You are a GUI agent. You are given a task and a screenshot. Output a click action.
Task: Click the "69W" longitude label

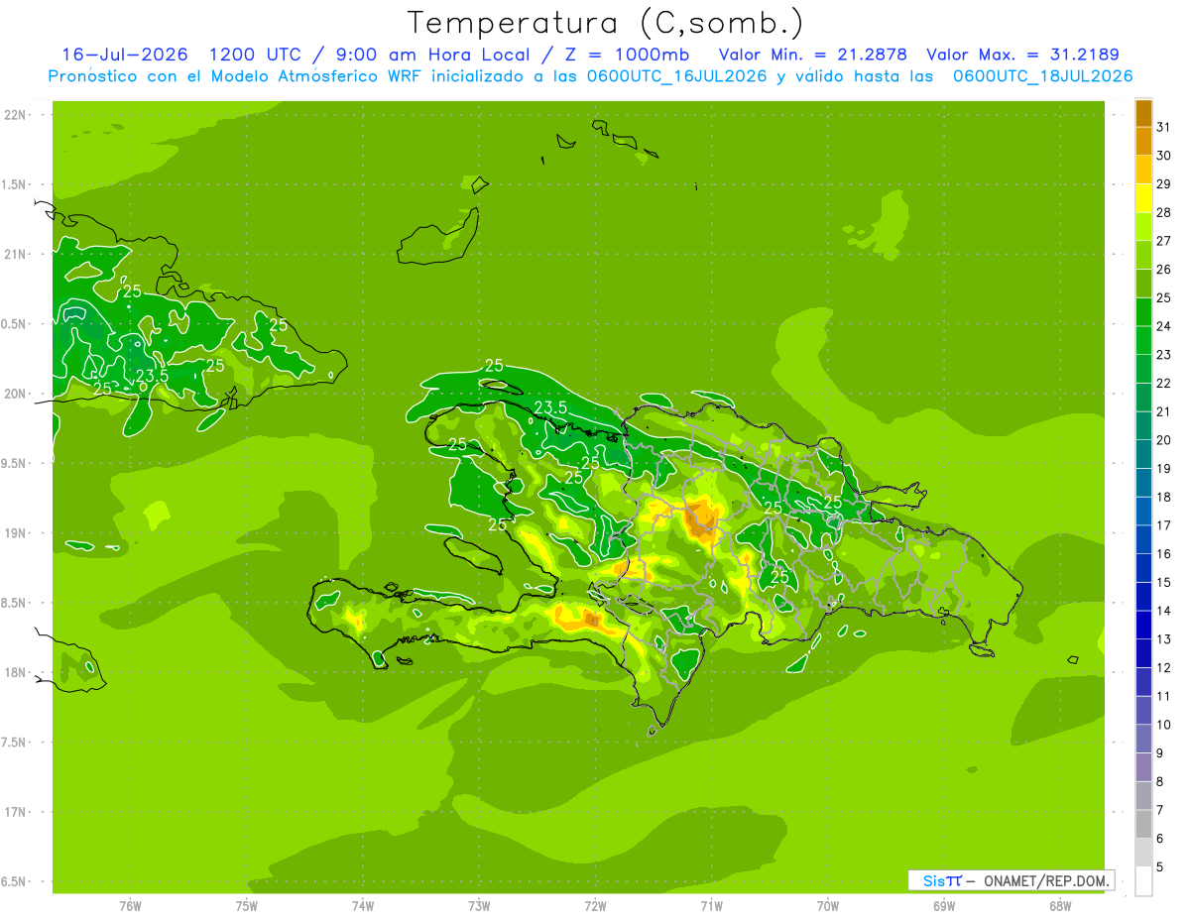(x=944, y=905)
